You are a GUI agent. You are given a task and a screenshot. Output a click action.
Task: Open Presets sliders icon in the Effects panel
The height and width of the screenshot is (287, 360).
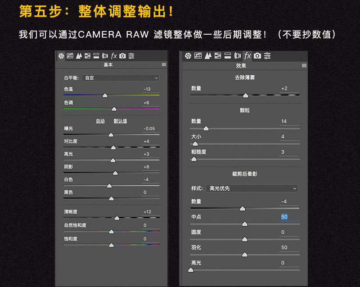pos(267,56)
